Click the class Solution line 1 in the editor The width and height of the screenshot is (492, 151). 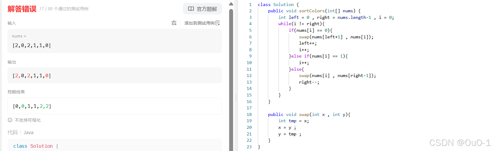278,4
